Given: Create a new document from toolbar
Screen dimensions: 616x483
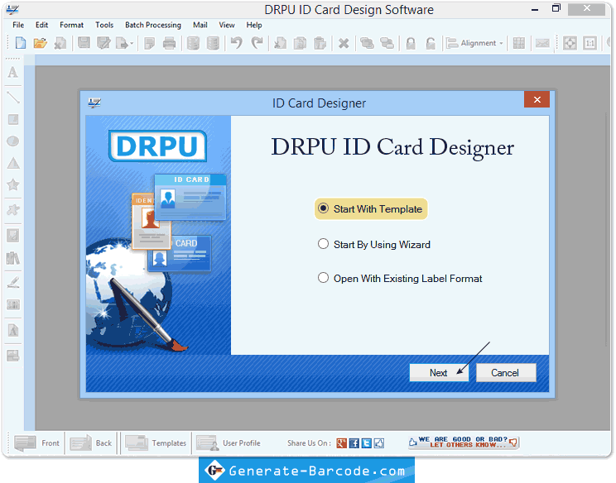Looking at the screenshot, I should (x=21, y=42).
